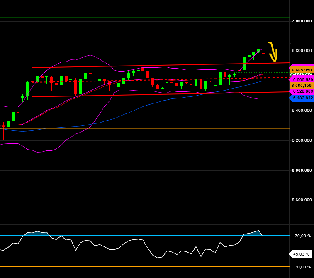Select the dark green horizontal line near 7 000,000

[145, 18]
